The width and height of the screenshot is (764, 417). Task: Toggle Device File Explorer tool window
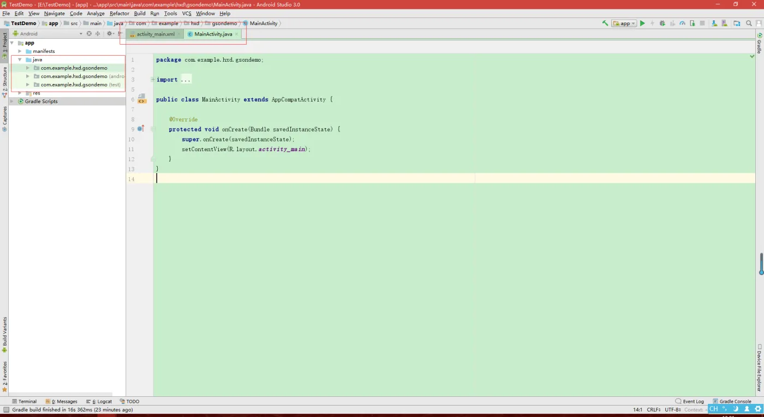pos(759,368)
